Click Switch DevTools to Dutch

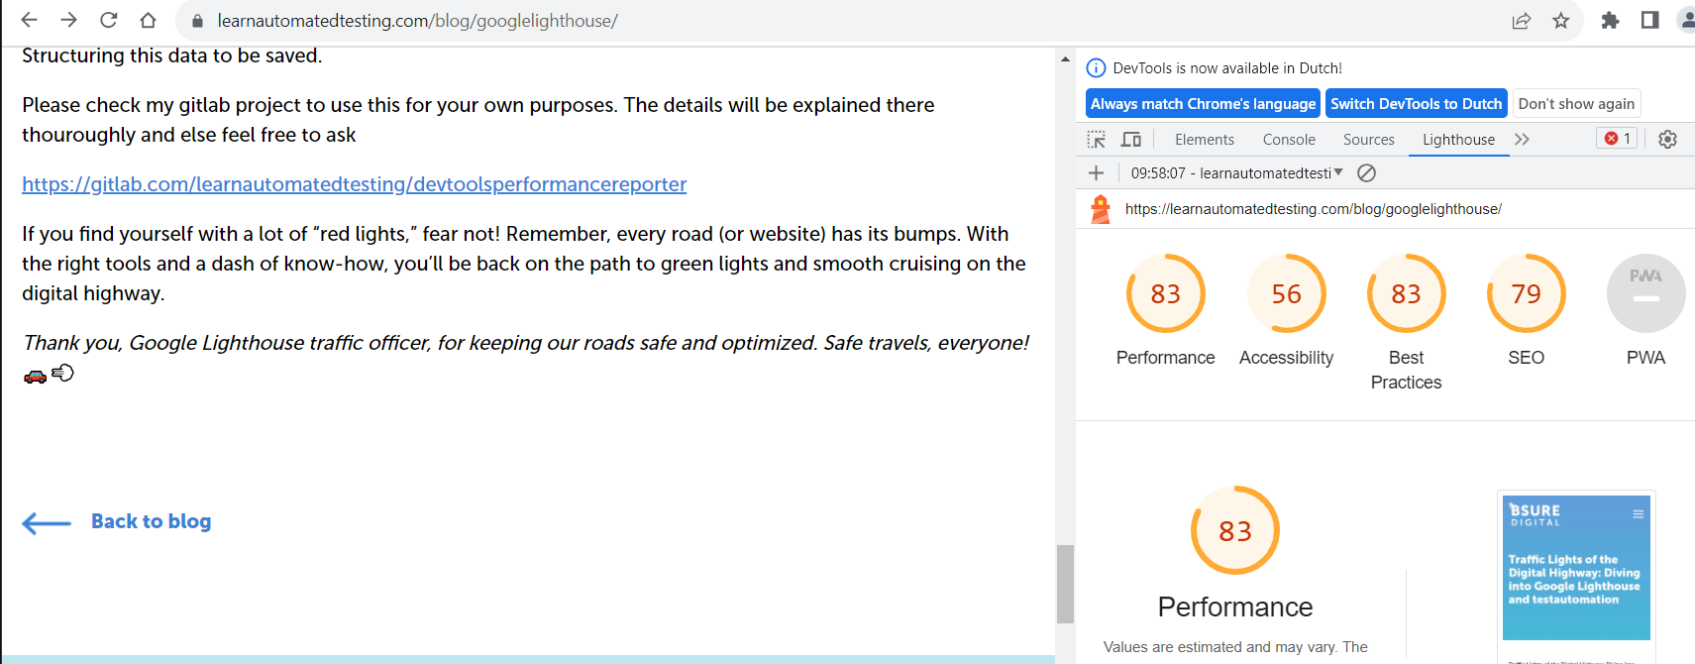coord(1416,104)
